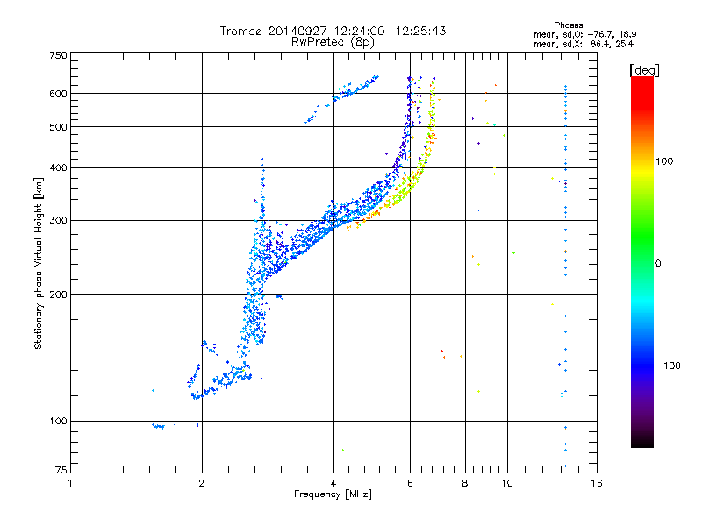Click the plot title 'Tromsø 20140927 12:24:00-12:25:43'

333,31
